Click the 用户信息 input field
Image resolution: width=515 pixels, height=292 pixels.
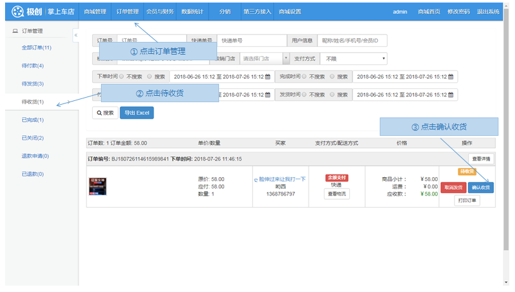click(x=352, y=41)
